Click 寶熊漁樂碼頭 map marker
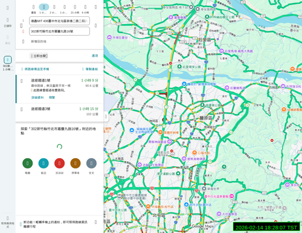 click(184, 159)
